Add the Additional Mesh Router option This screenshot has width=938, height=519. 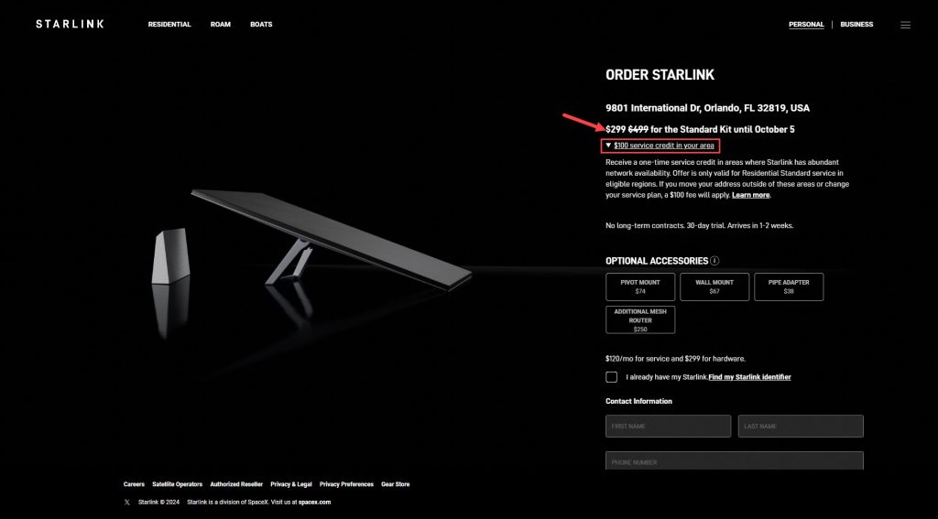coord(640,319)
